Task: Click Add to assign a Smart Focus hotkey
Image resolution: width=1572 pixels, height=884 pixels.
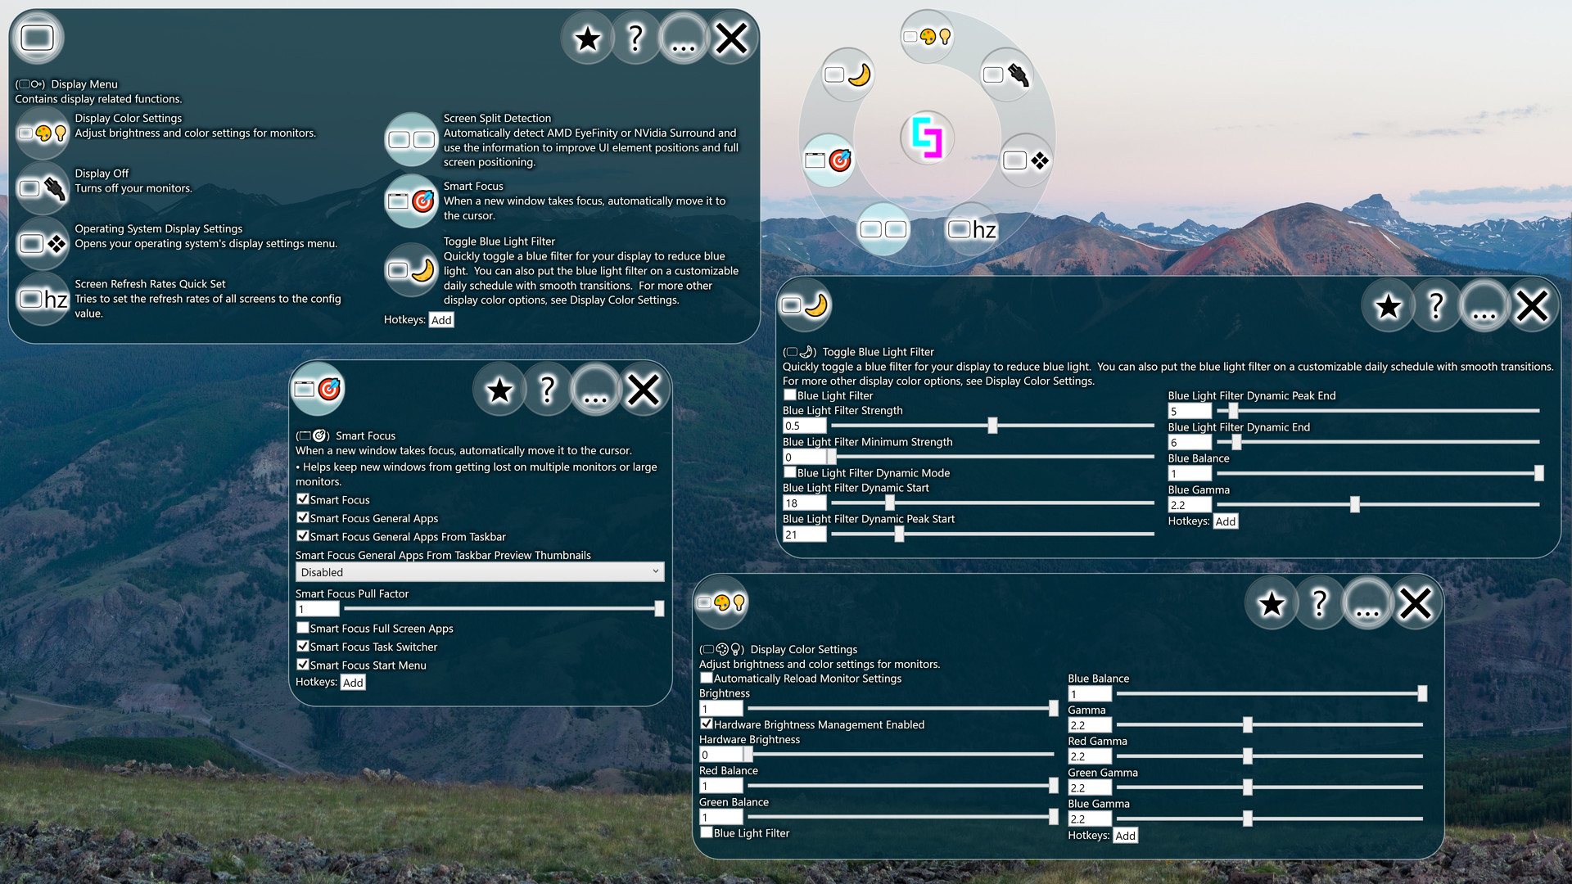Action: [x=352, y=682]
